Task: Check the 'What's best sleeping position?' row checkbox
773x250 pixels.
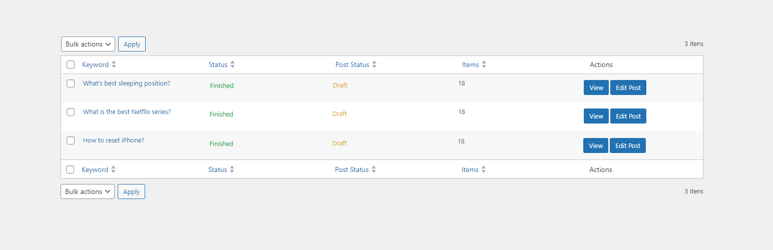Action: (x=71, y=83)
